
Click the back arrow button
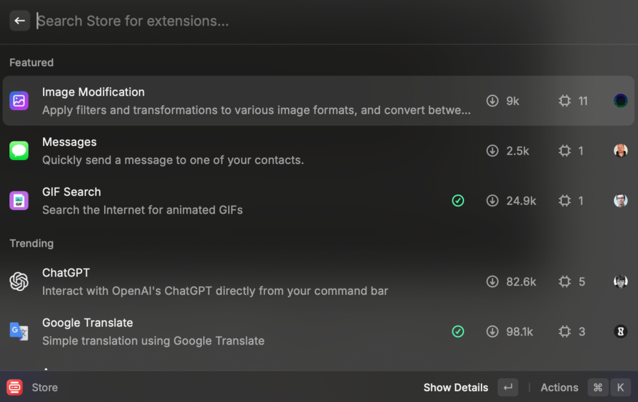19,21
